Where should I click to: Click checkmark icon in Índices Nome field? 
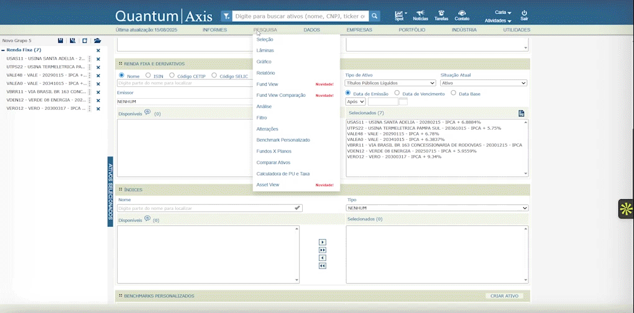point(297,208)
